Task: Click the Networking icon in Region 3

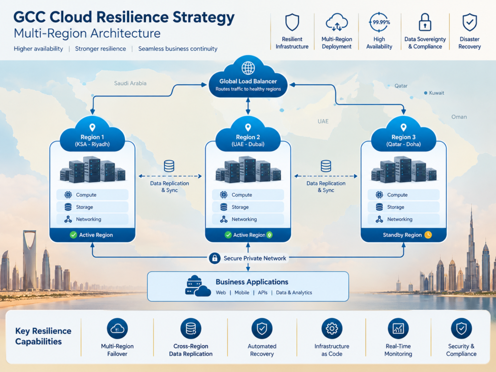Action: tap(379, 219)
